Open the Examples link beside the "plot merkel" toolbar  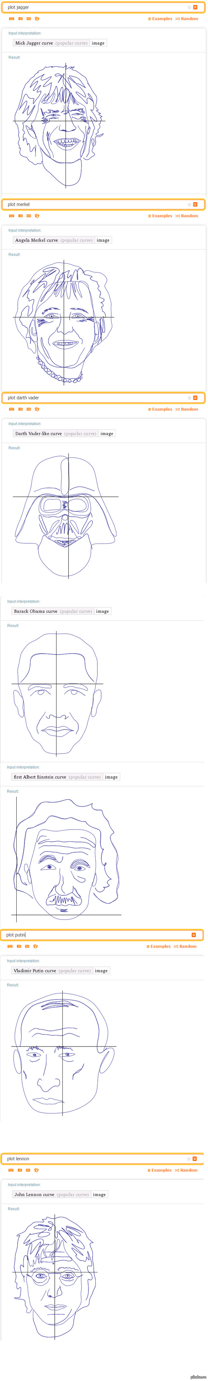coord(160,216)
